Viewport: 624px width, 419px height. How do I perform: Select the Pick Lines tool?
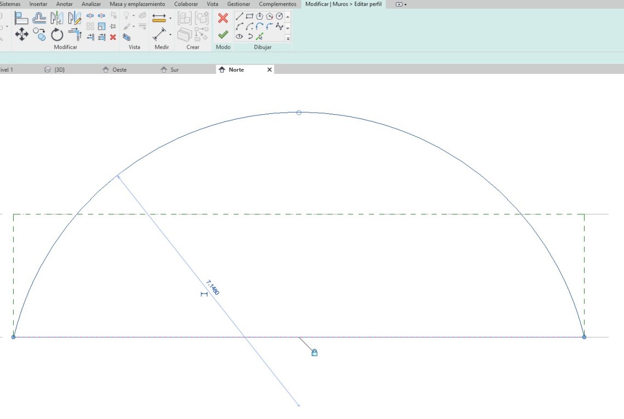click(x=260, y=37)
